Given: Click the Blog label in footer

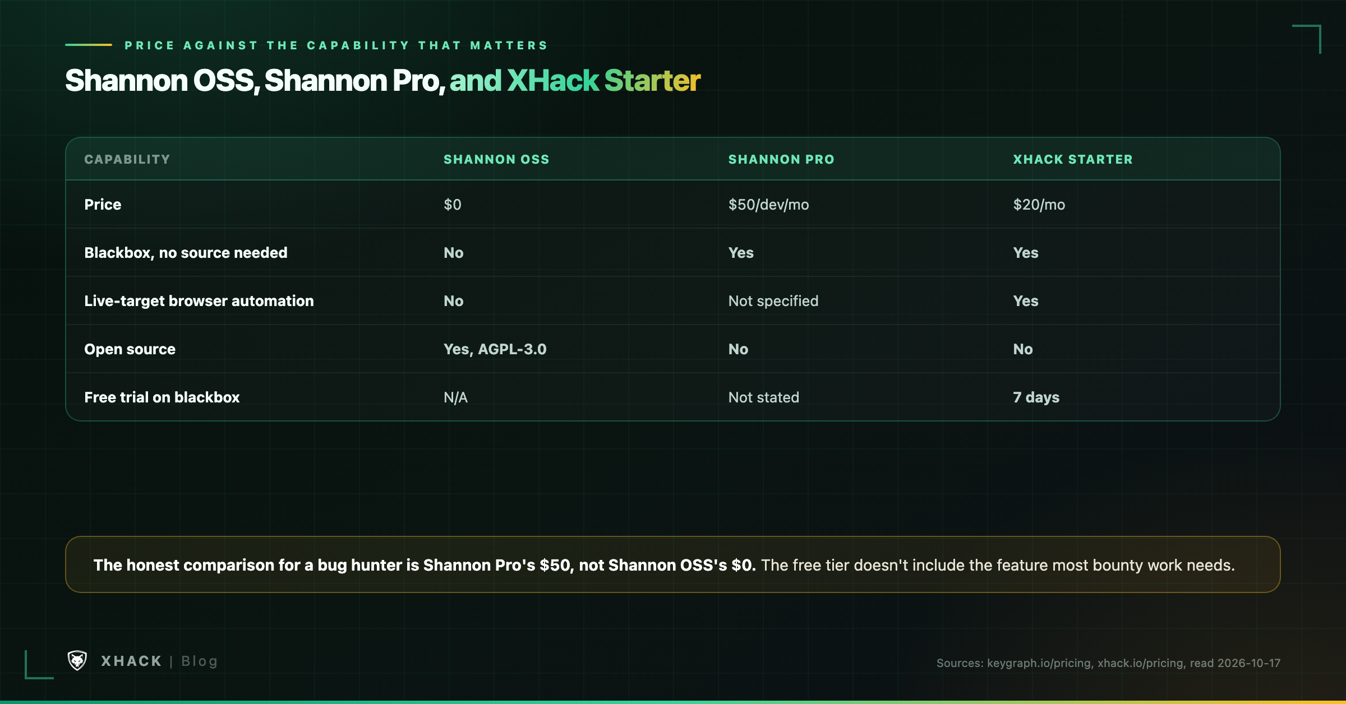Looking at the screenshot, I should point(199,662).
